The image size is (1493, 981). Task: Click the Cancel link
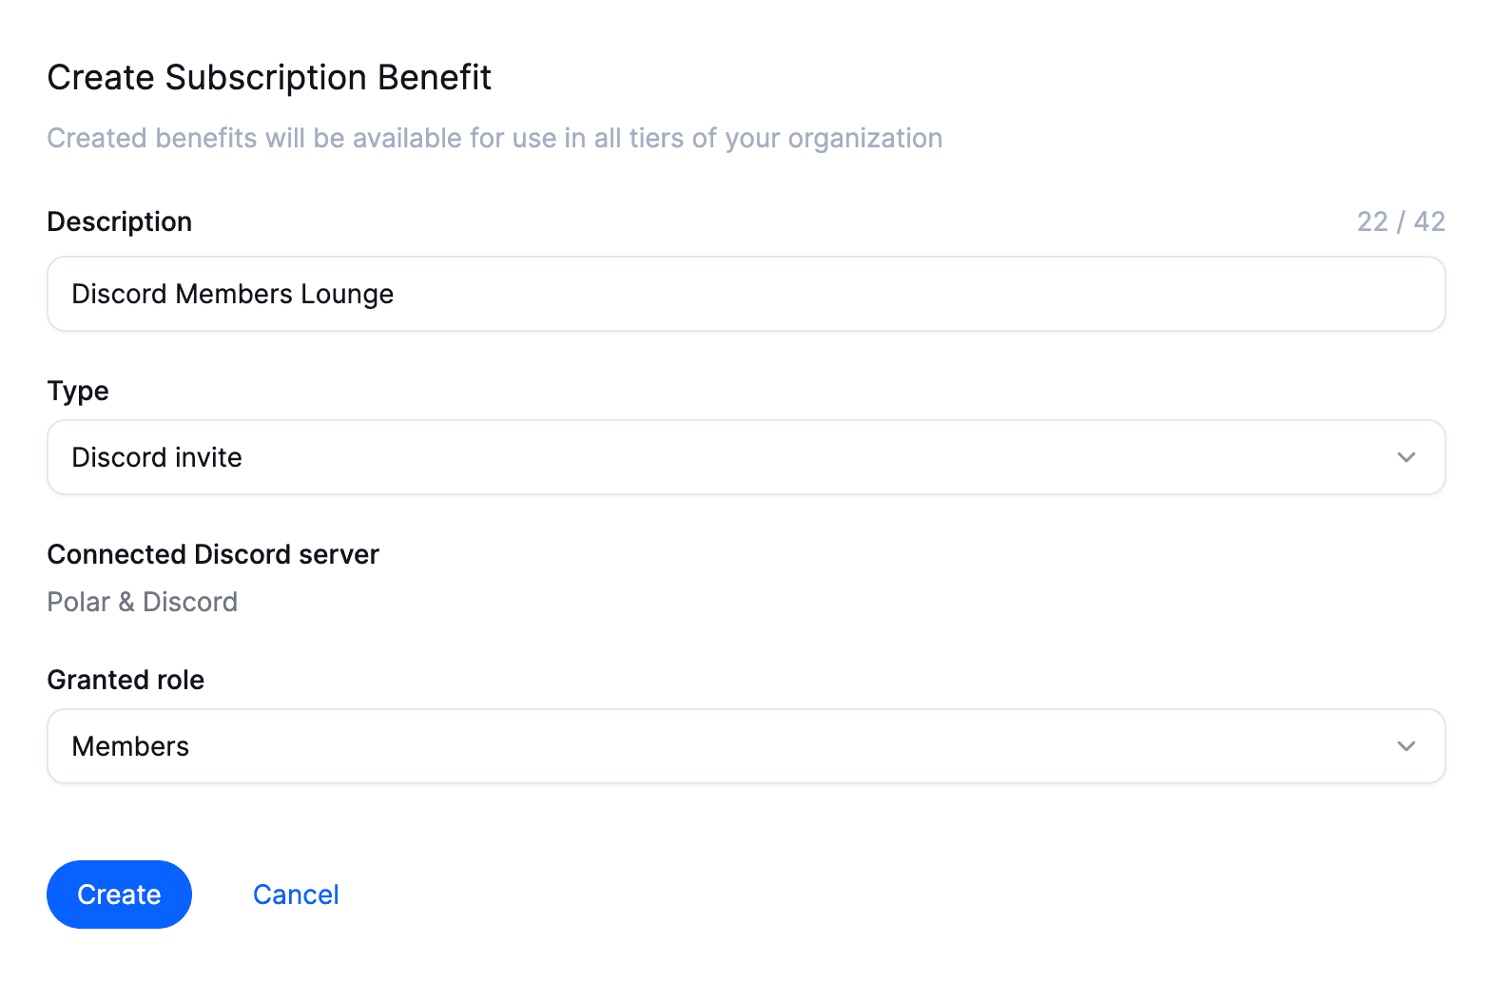click(x=296, y=894)
